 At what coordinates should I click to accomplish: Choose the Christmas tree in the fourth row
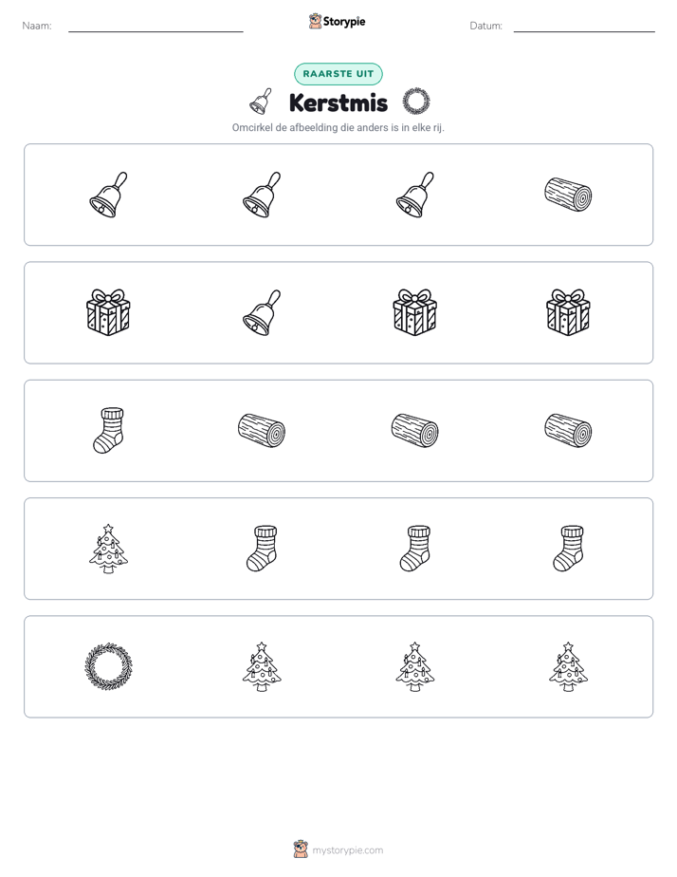tap(108, 549)
